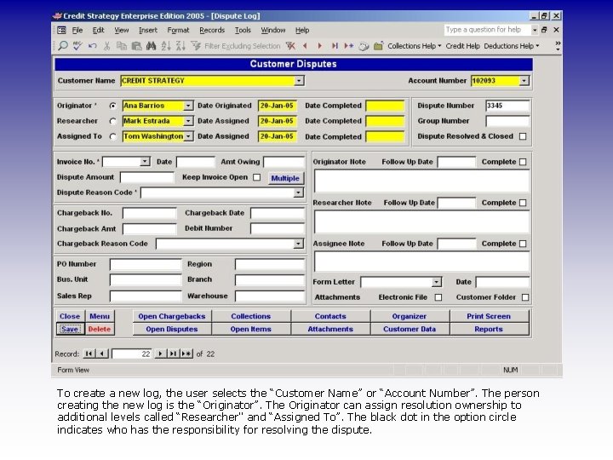Viewport: 613px width, 460px height.
Task: Go to next record using red right arrow
Action: click(320, 46)
